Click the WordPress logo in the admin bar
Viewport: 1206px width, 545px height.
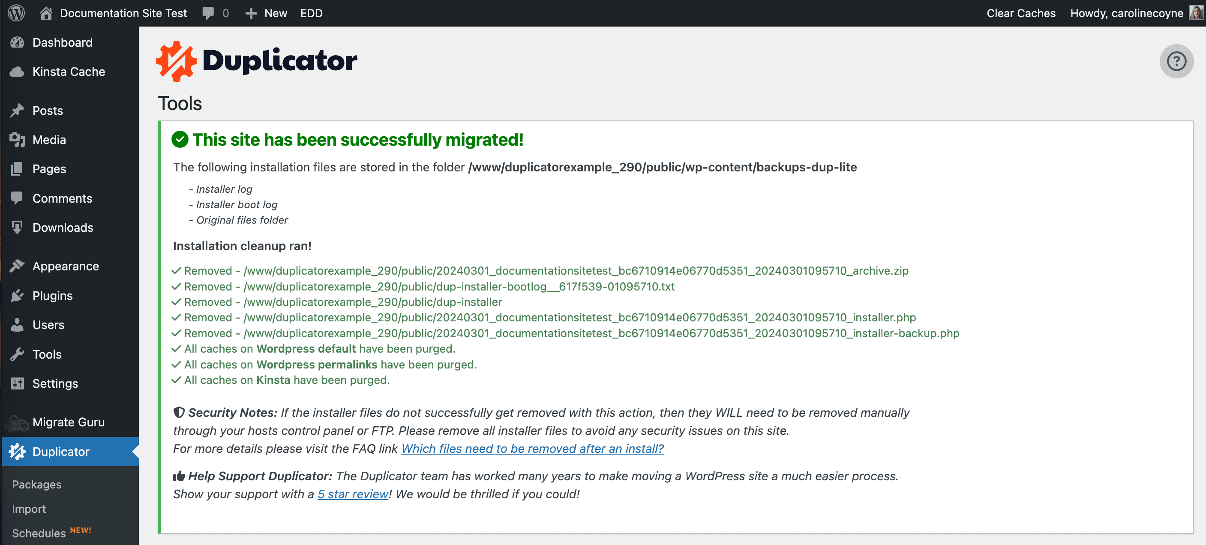click(x=15, y=13)
